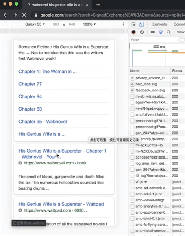The height and width of the screenshot is (236, 185).
Task: Open the His Genius Wife Wattpad result
Action: click(x=61, y=204)
